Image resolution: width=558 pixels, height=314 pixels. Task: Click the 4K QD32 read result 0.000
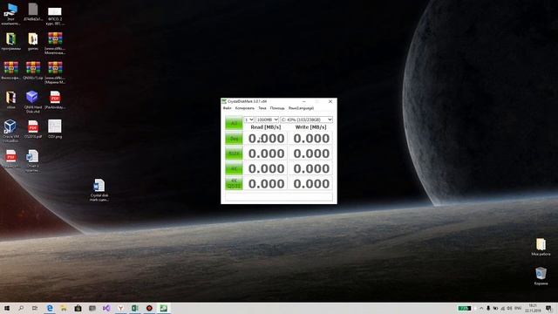click(266, 184)
